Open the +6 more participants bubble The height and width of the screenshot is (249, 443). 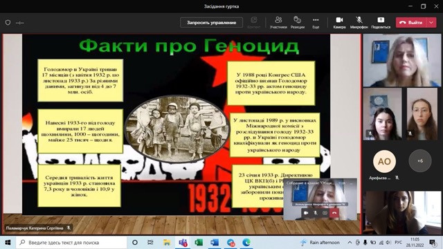click(x=420, y=161)
